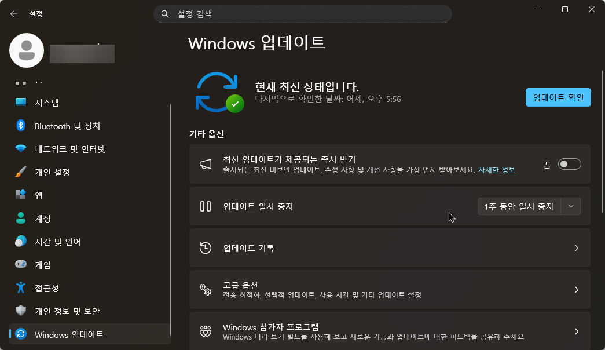Click the Windows 참가자 프로그램 people icon
The height and width of the screenshot is (350, 605).
pos(206,331)
